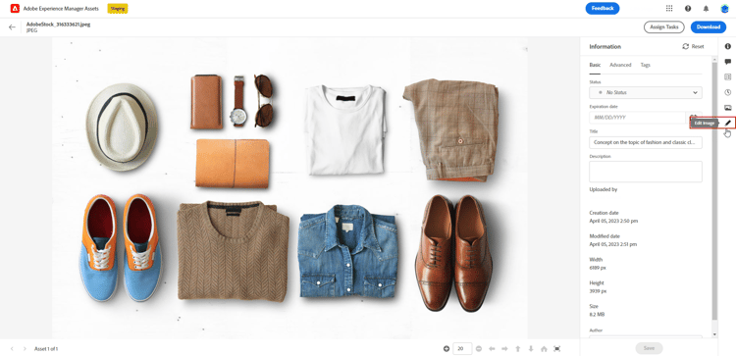This screenshot has width=736, height=356.
Task: Open the renditions image icon in sidebar
Action: (x=728, y=108)
